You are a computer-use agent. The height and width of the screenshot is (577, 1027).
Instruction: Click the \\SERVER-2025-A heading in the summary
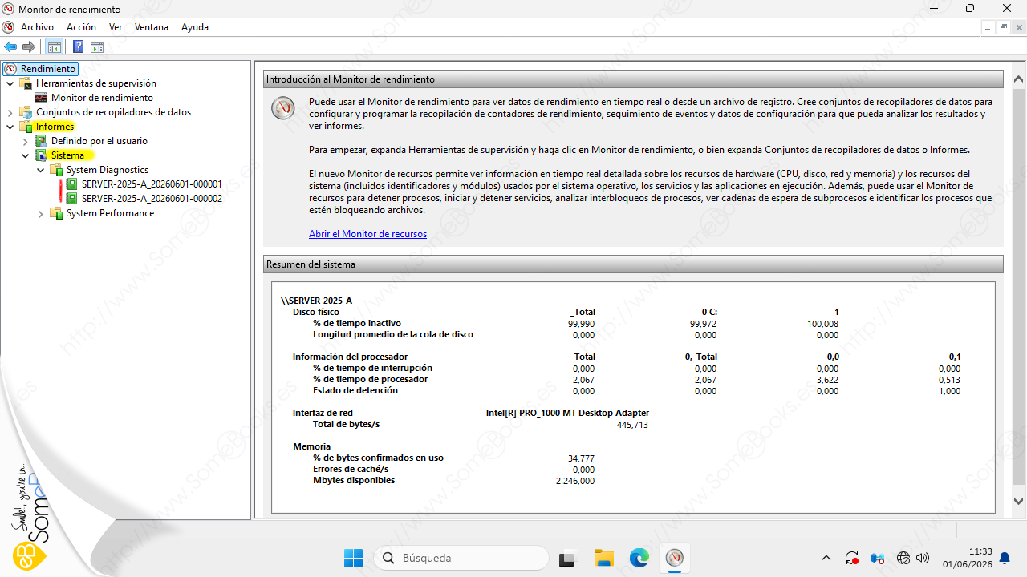316,301
